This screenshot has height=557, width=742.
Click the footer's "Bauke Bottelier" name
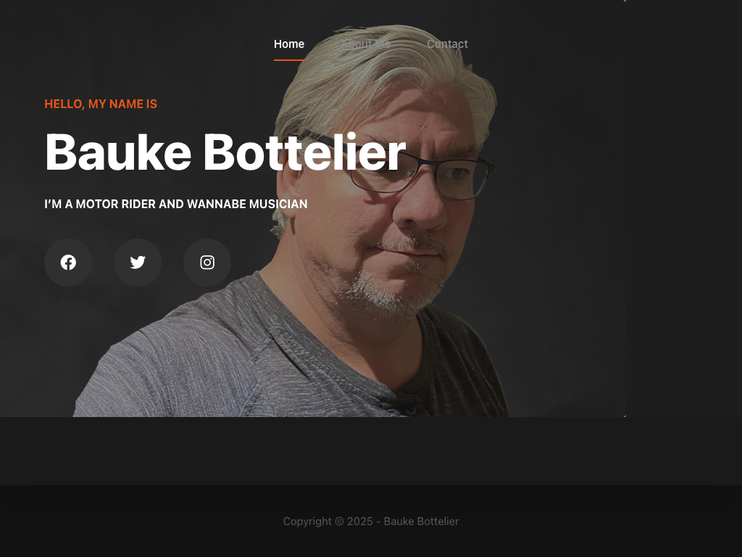(421, 521)
